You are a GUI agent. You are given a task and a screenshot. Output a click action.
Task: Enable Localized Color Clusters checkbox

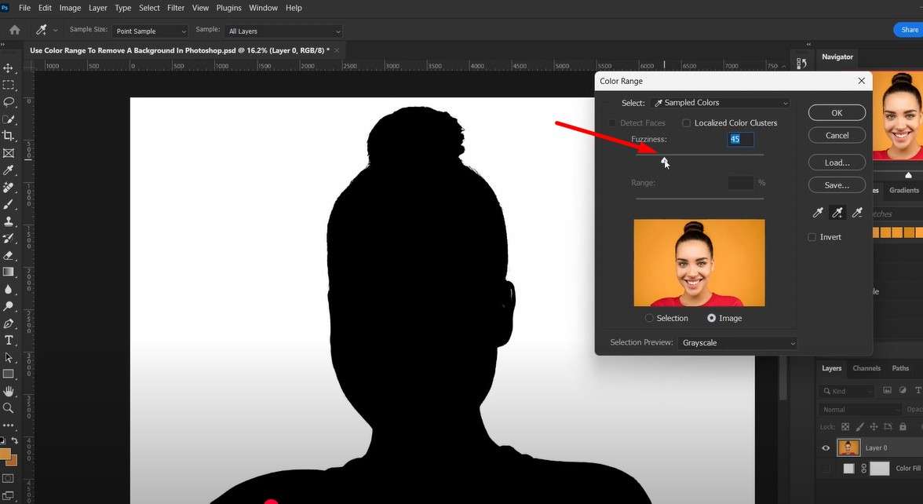686,123
